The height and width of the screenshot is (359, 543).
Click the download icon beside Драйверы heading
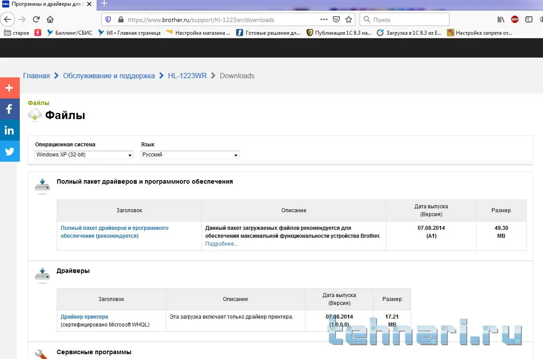click(x=42, y=275)
